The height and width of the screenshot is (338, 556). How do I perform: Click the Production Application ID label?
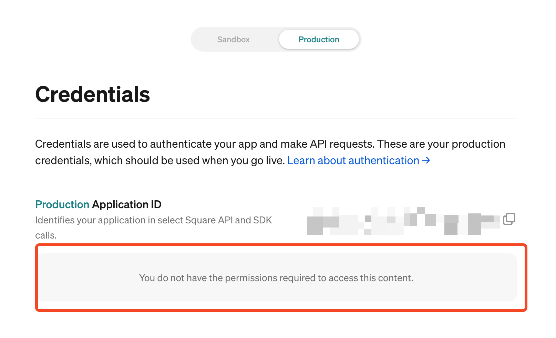(98, 204)
